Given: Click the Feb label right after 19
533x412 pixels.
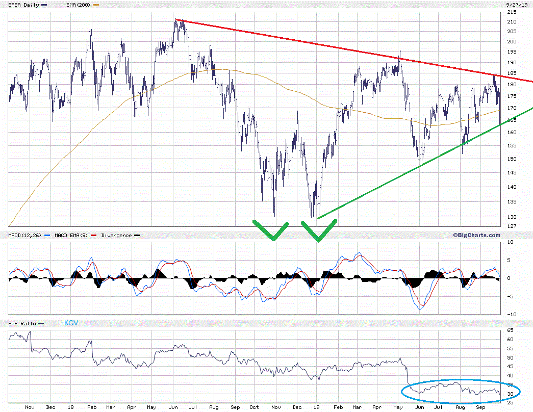Looking at the screenshot, I should coord(338,407).
